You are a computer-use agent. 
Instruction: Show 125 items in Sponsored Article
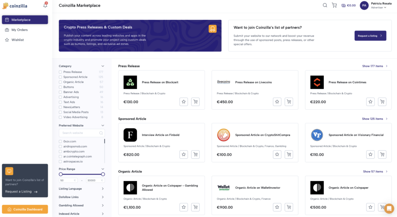coord(375,119)
